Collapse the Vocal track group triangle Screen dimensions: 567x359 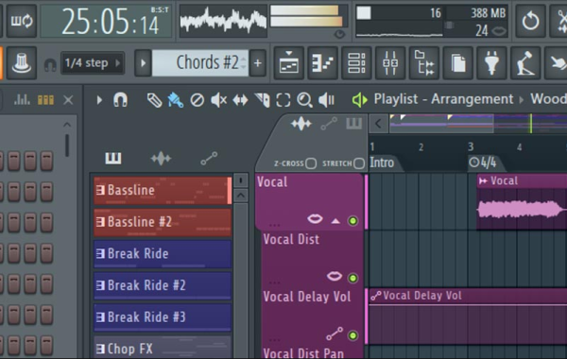click(335, 221)
